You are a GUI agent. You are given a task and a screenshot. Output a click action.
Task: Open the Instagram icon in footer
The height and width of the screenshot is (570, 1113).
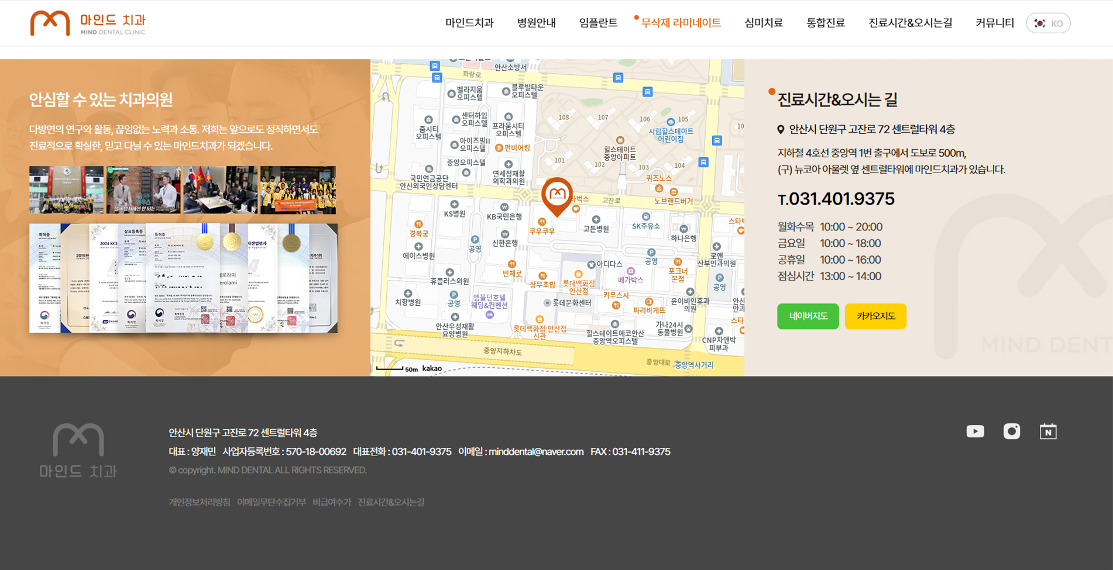(x=1011, y=431)
